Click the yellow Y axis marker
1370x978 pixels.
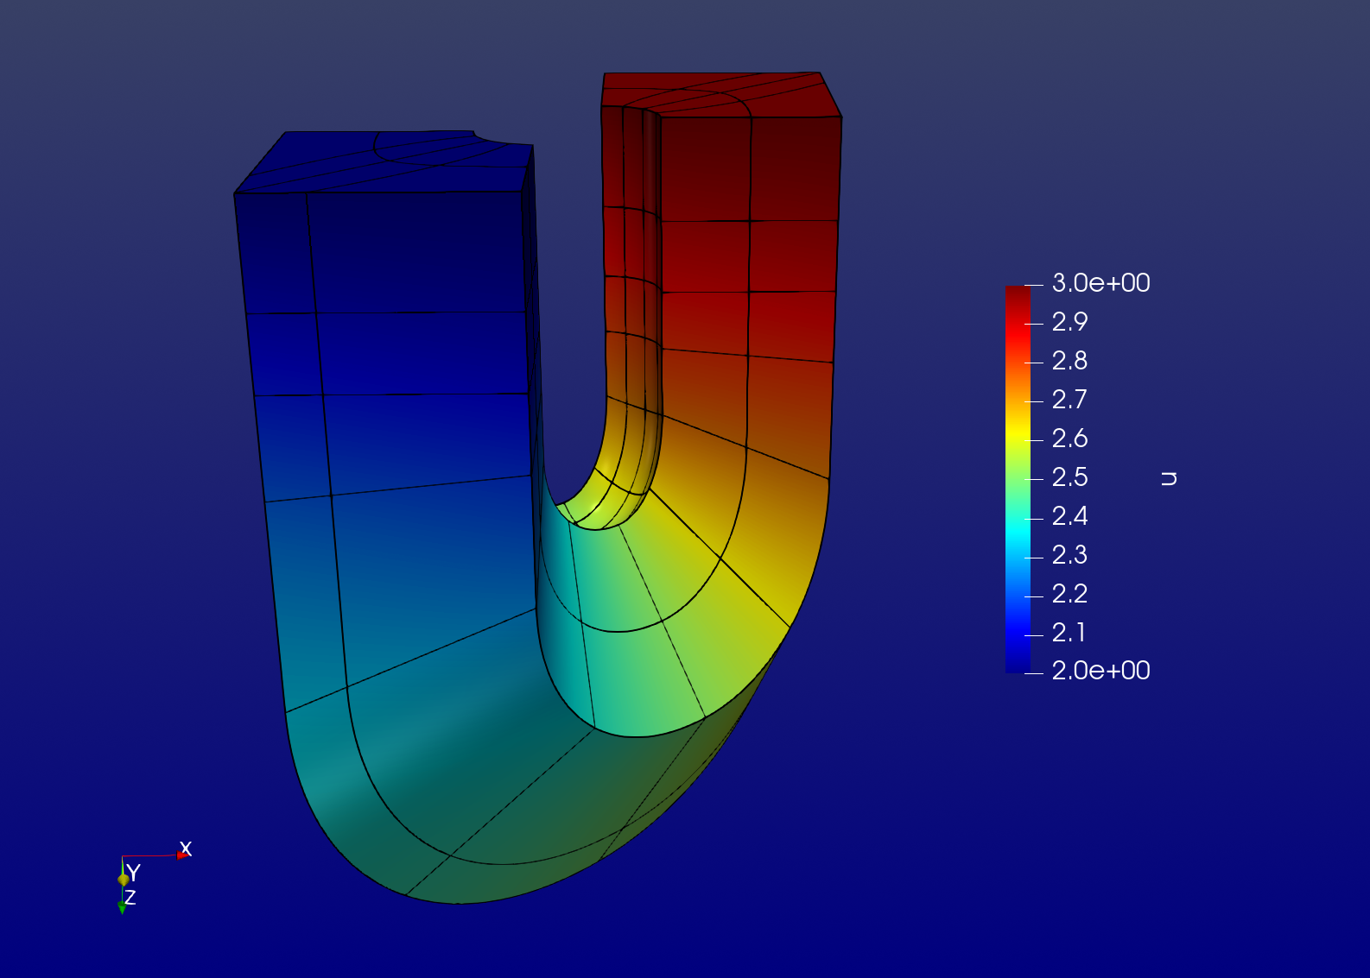(124, 879)
